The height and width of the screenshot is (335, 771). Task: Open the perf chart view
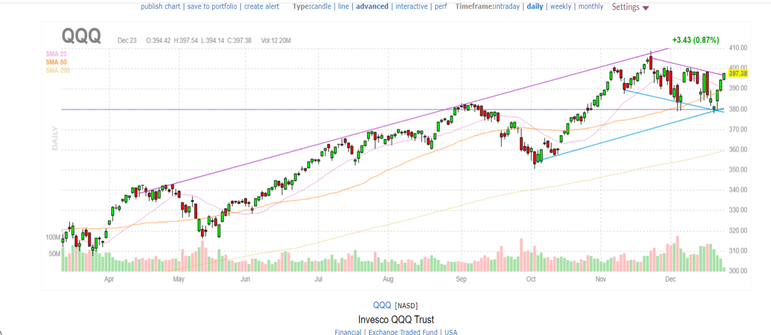coord(441,6)
